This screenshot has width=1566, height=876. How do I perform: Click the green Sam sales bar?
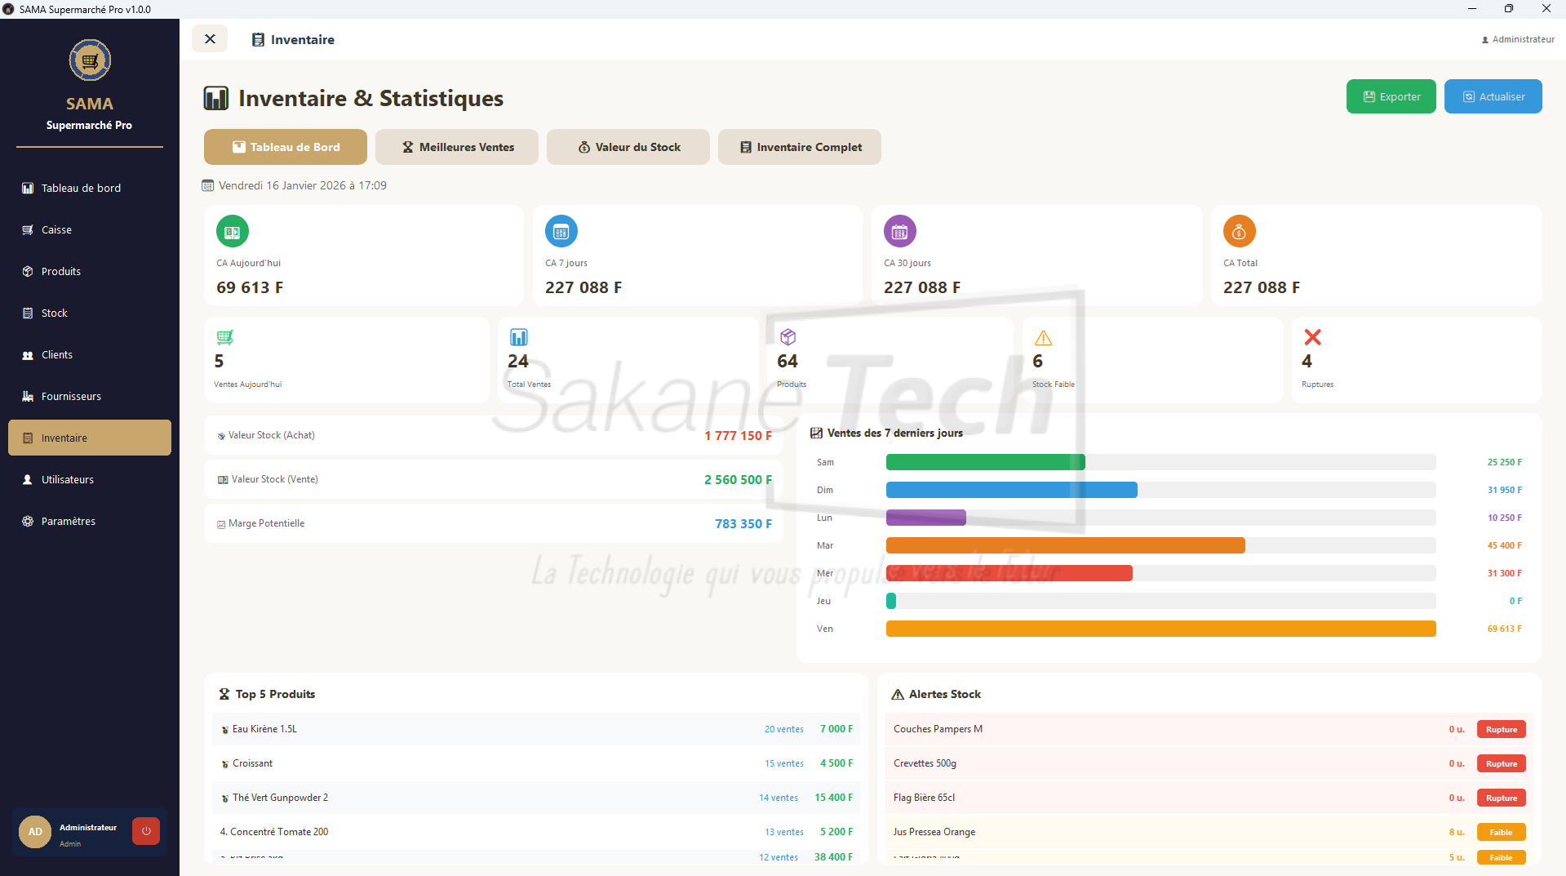point(986,462)
